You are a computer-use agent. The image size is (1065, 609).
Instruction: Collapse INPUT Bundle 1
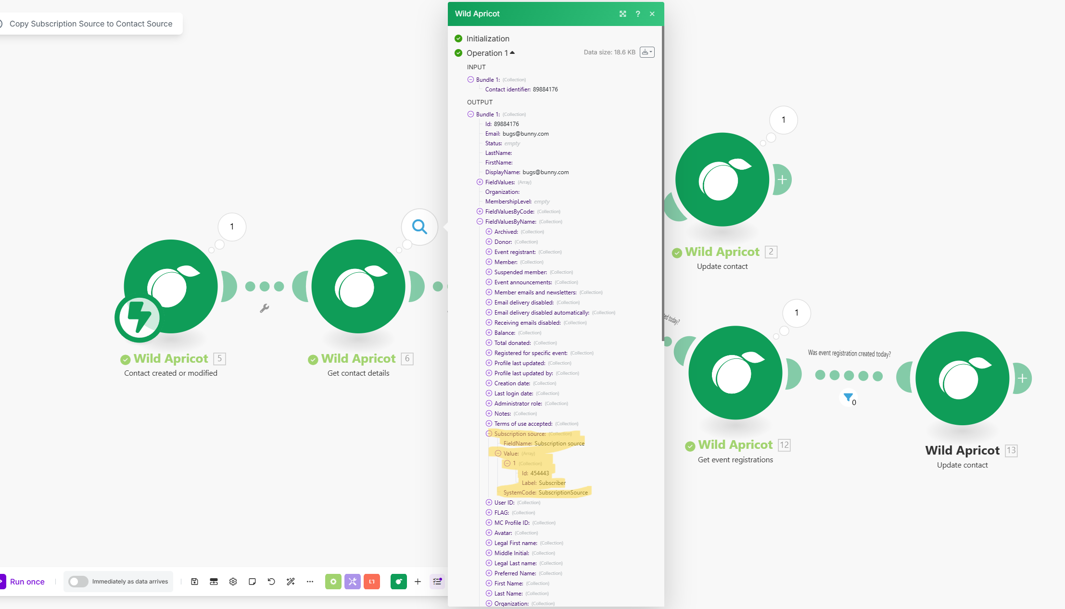click(470, 79)
